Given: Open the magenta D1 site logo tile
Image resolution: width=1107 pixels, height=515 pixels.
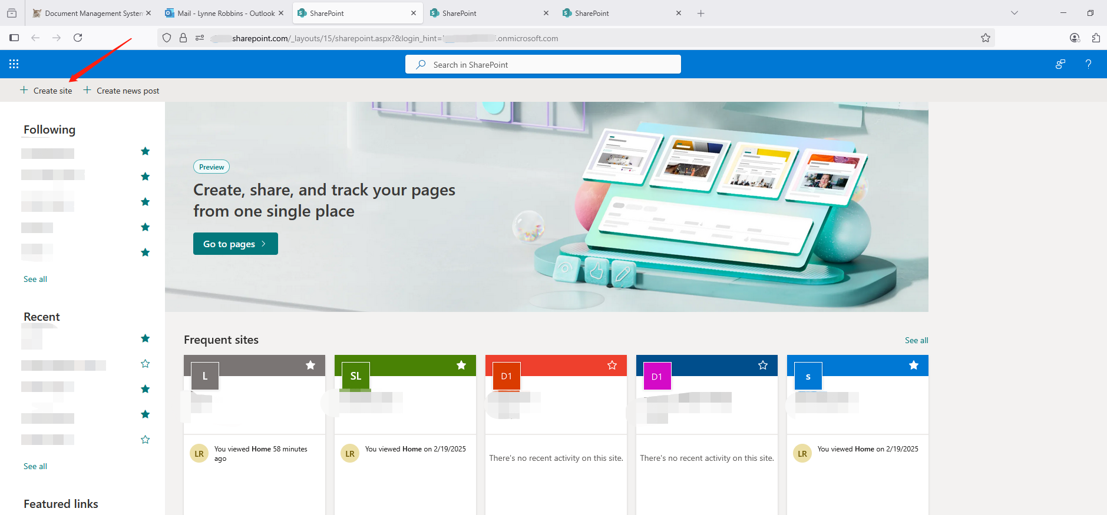Looking at the screenshot, I should [657, 376].
